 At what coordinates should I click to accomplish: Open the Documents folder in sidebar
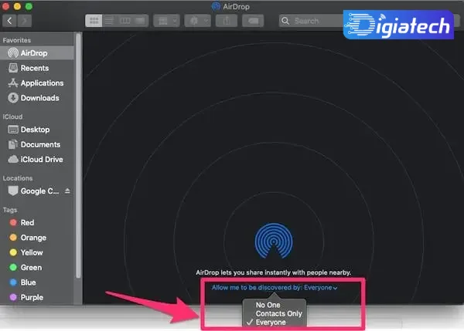pos(36,145)
